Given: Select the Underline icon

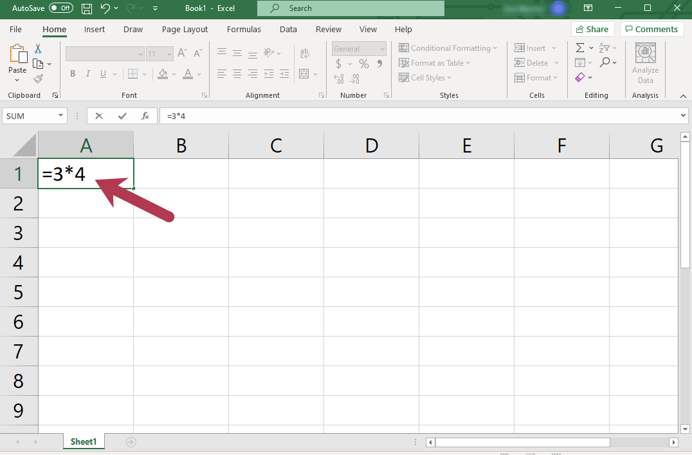Looking at the screenshot, I should (x=103, y=74).
